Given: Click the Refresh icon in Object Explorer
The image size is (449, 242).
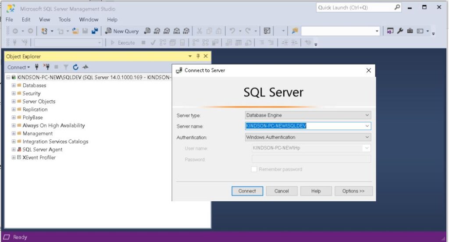Looking at the screenshot, I should pos(75,67).
